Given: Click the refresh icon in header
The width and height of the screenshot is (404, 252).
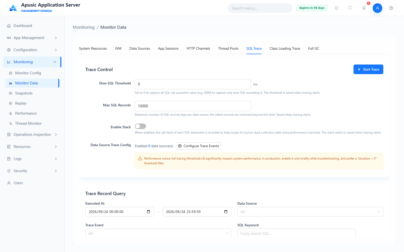Looking at the screenshot, I should (350, 8).
